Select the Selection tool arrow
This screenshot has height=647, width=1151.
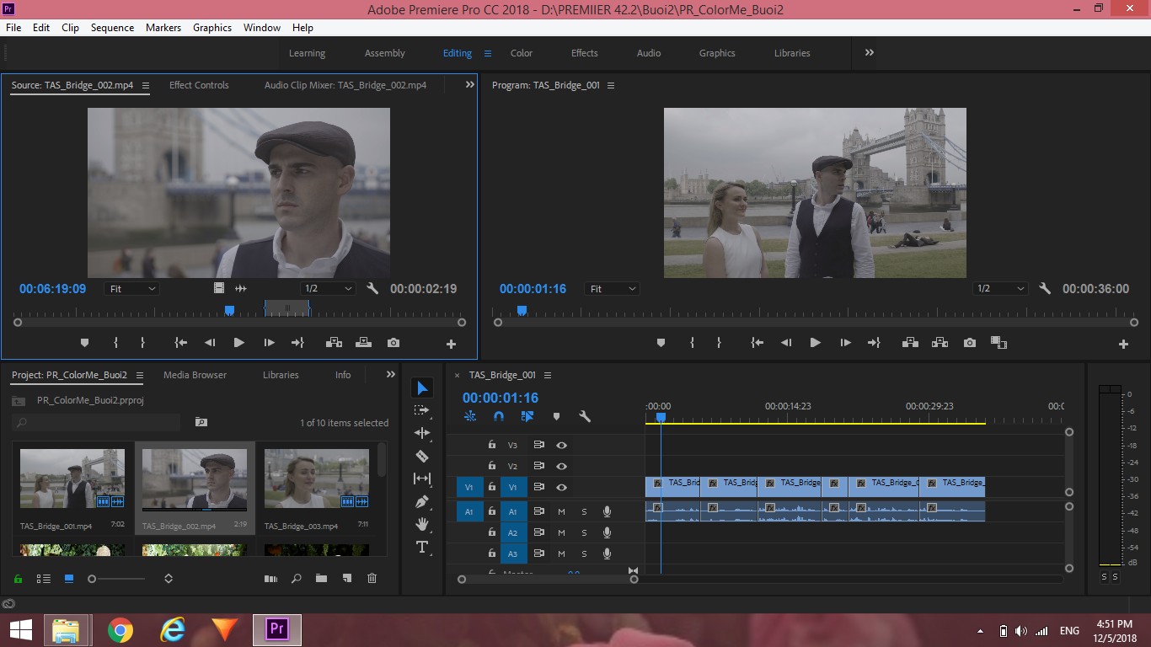pyautogui.click(x=422, y=388)
